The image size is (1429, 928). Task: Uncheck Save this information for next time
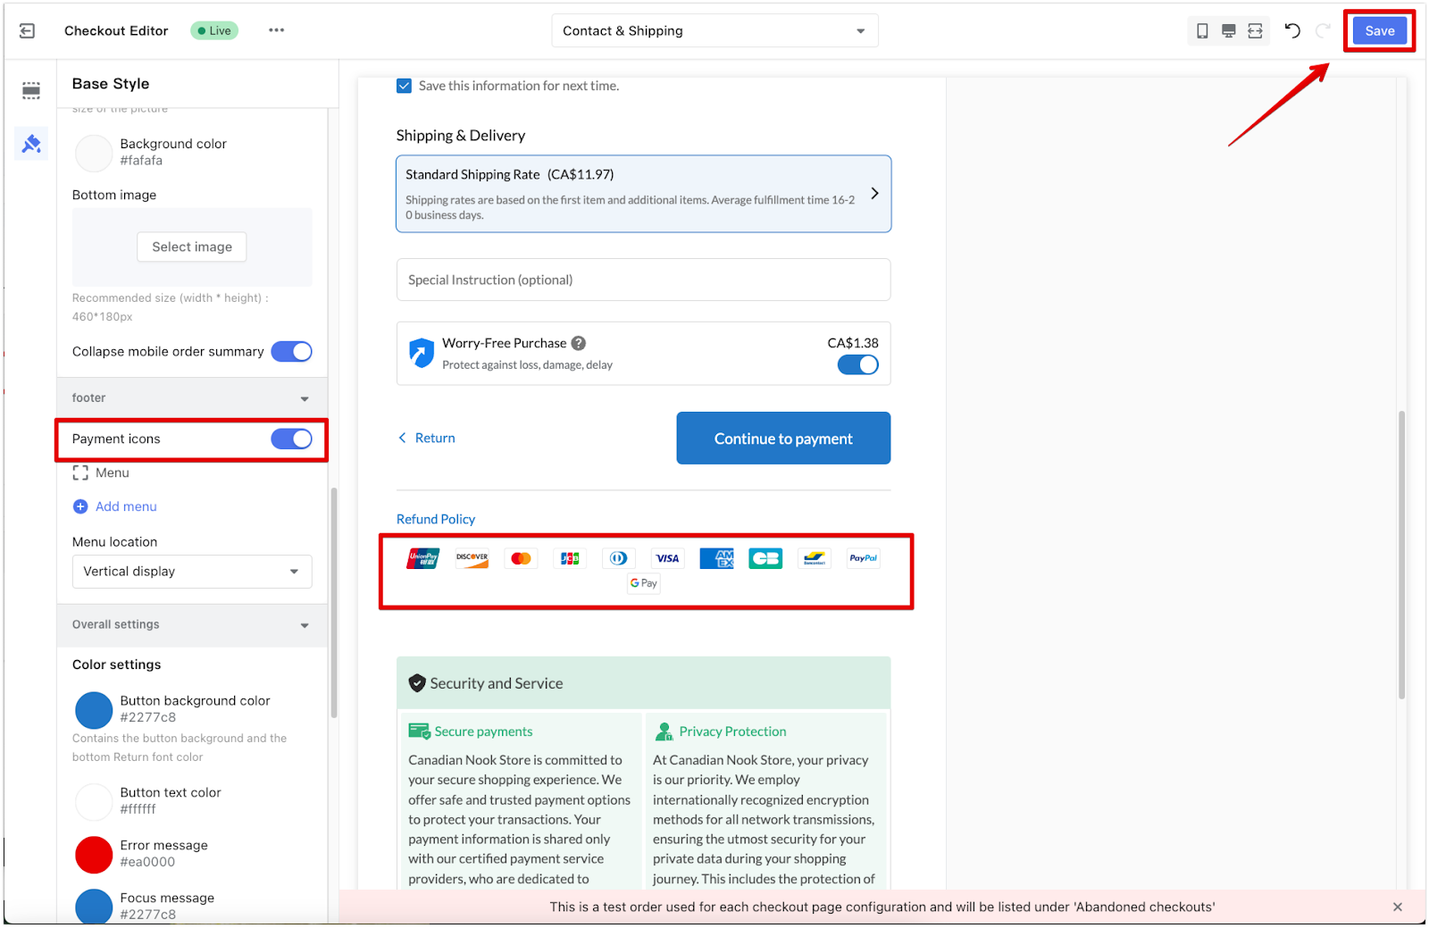pyautogui.click(x=404, y=86)
